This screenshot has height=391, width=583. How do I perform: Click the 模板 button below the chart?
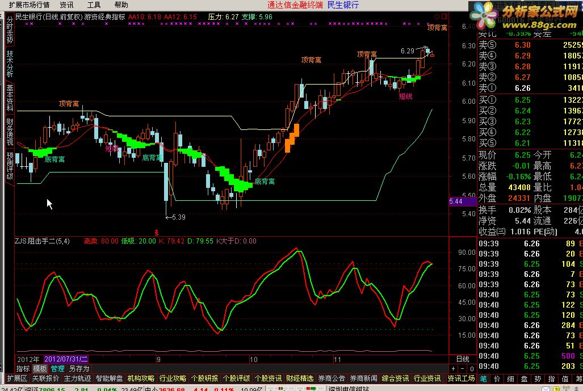coord(40,369)
